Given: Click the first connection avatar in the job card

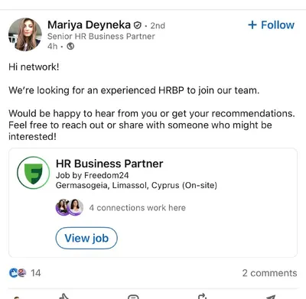Looking at the screenshot, I should [x=63, y=207].
